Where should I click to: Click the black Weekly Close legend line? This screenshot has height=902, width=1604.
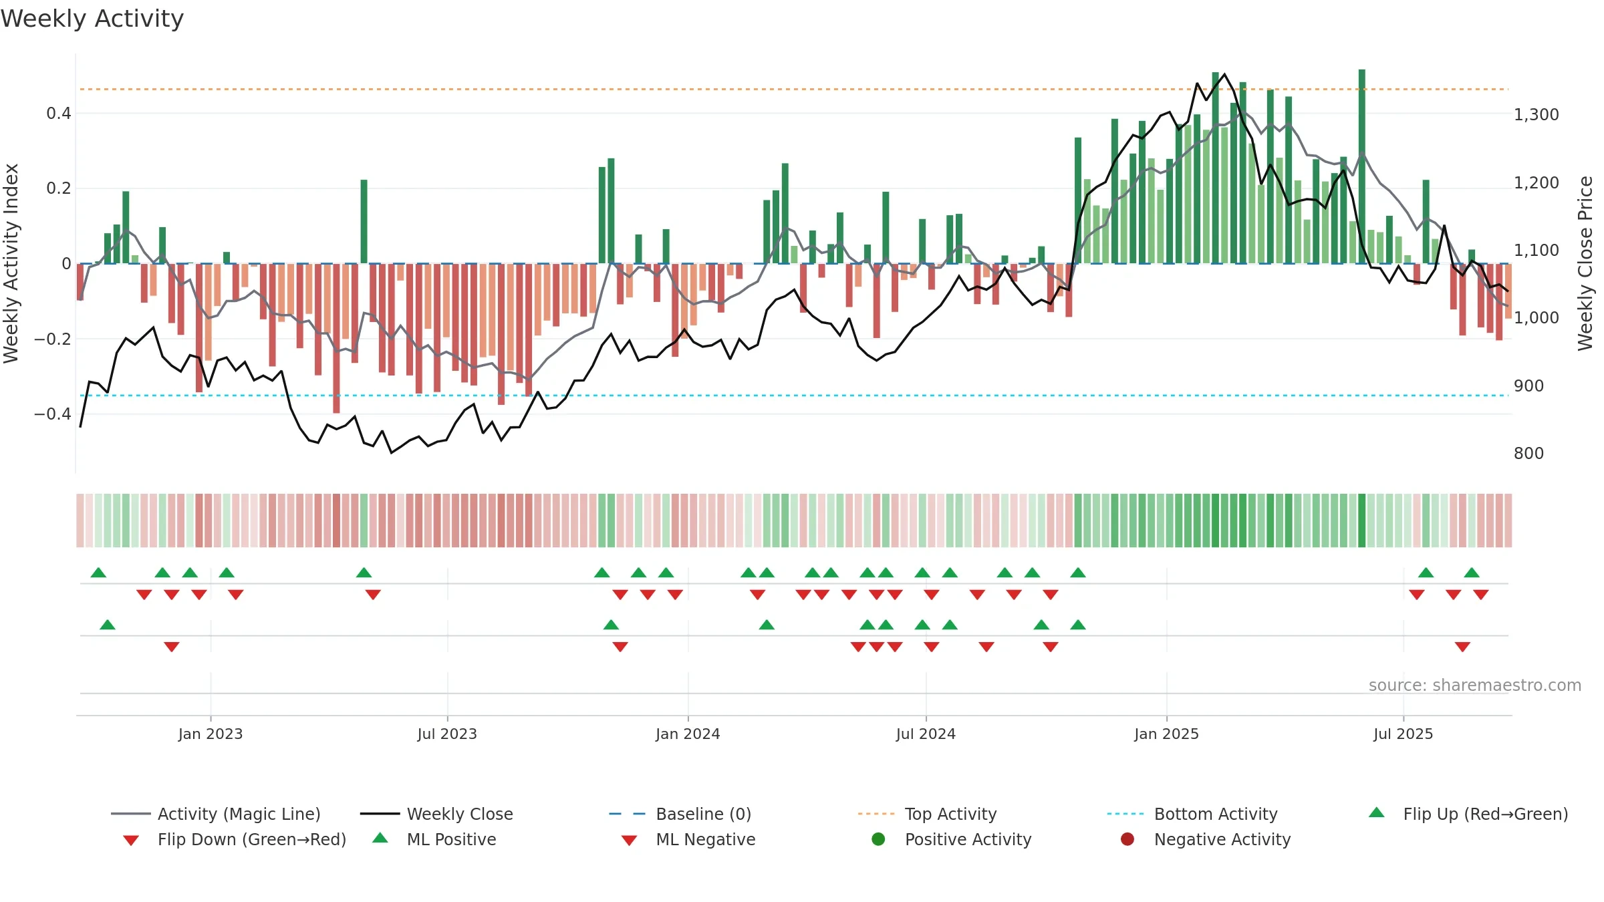(x=380, y=814)
